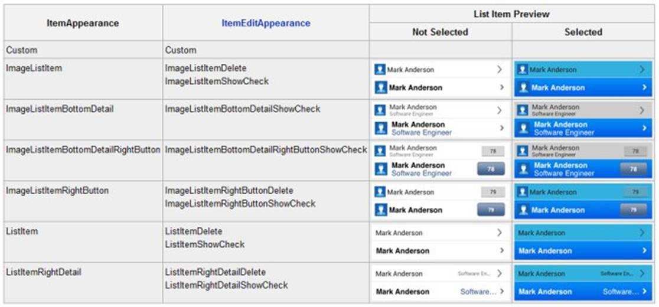The height and width of the screenshot is (307, 659).
Task: Click avatar icon in not-selected ImageListItemBottomDetailRightButton top preview
Action: pyautogui.click(x=380, y=151)
